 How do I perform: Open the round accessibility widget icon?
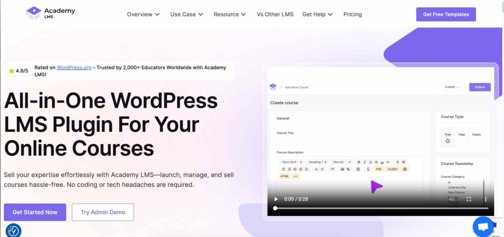(x=13, y=230)
